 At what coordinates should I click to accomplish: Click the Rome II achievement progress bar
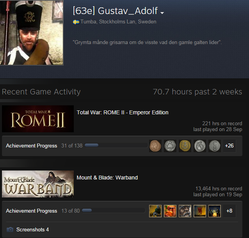tap(116, 145)
